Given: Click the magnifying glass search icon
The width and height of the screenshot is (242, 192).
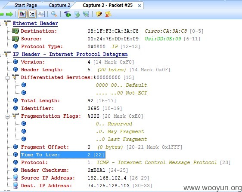Looking at the screenshot, I should [x=54, y=14].
